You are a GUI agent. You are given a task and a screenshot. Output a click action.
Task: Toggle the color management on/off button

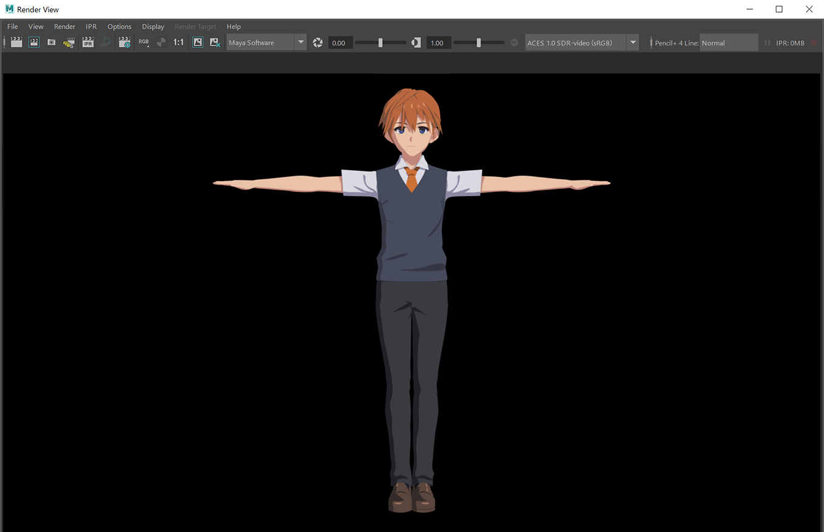pos(514,43)
